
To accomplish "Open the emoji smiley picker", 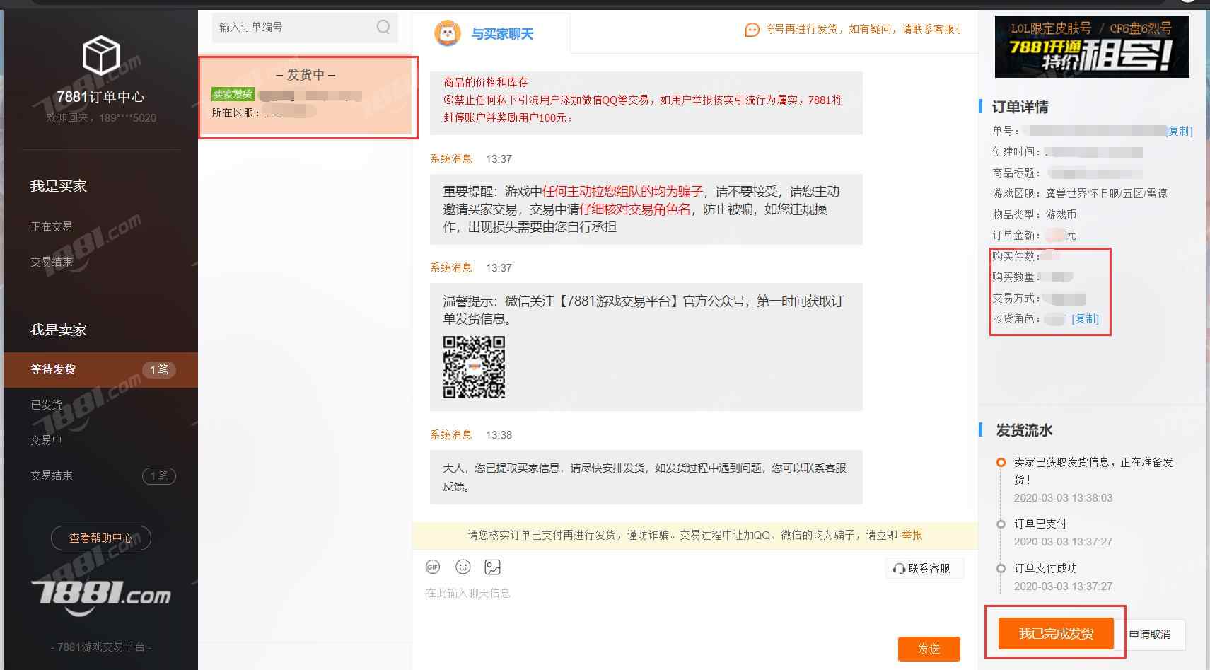I will click(x=463, y=567).
